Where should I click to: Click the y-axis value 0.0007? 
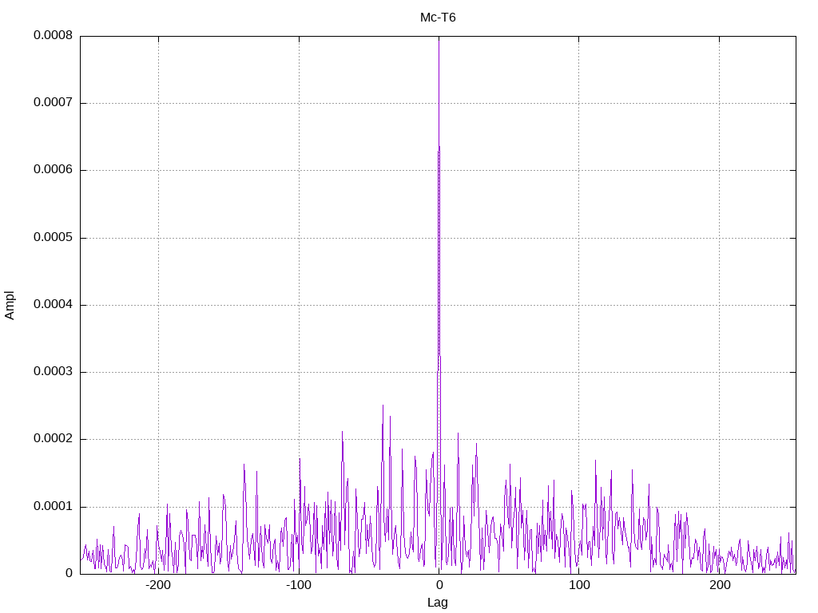[x=54, y=103]
